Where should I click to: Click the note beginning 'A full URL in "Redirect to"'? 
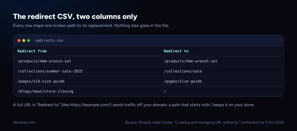134,105
